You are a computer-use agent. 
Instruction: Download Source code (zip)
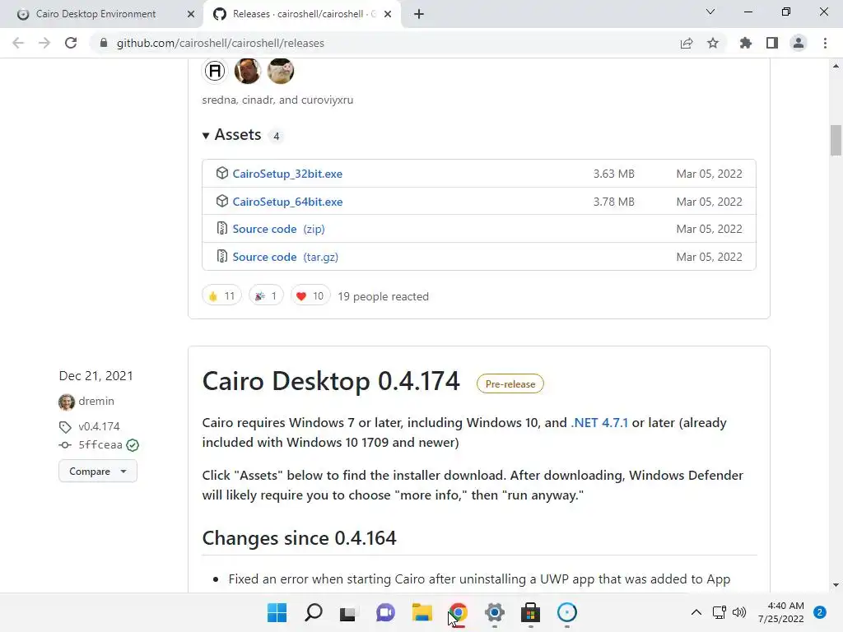278,229
